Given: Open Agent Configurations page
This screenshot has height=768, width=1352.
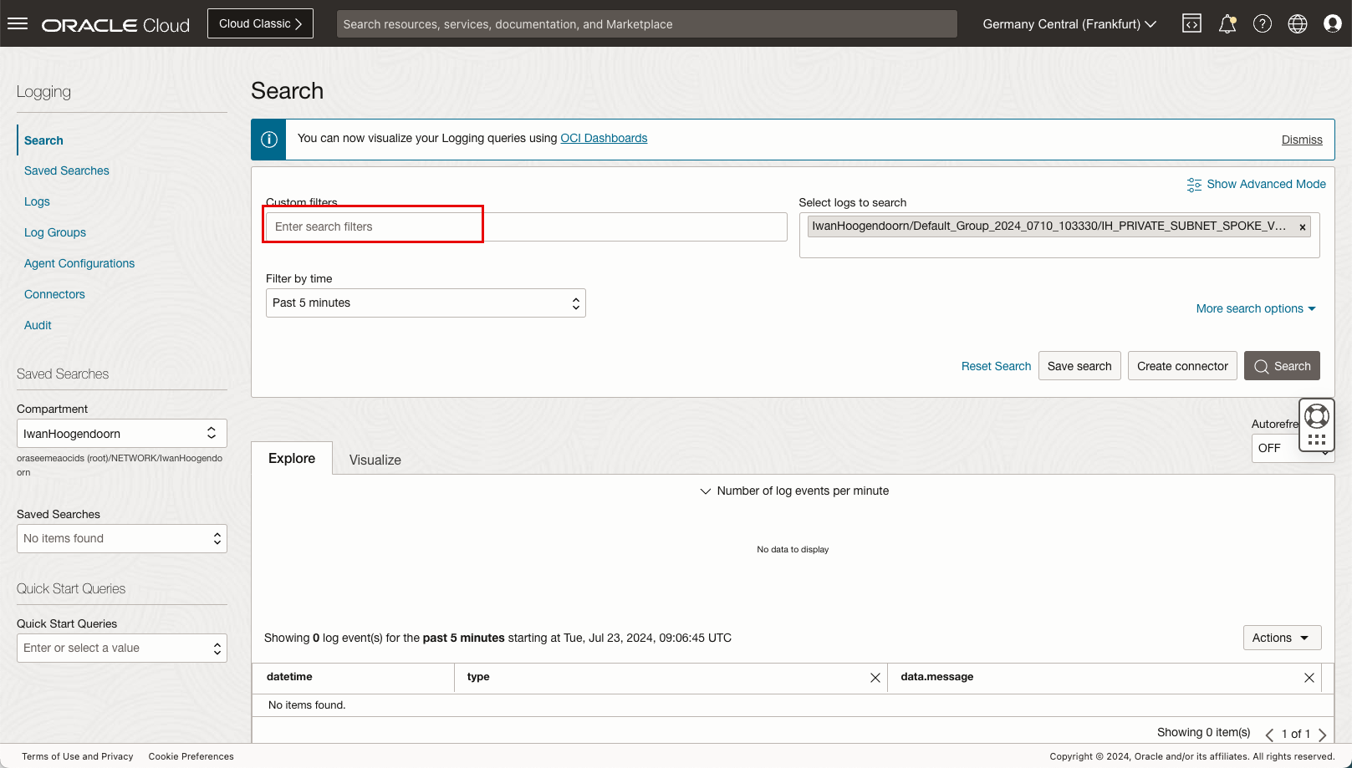Looking at the screenshot, I should (79, 263).
